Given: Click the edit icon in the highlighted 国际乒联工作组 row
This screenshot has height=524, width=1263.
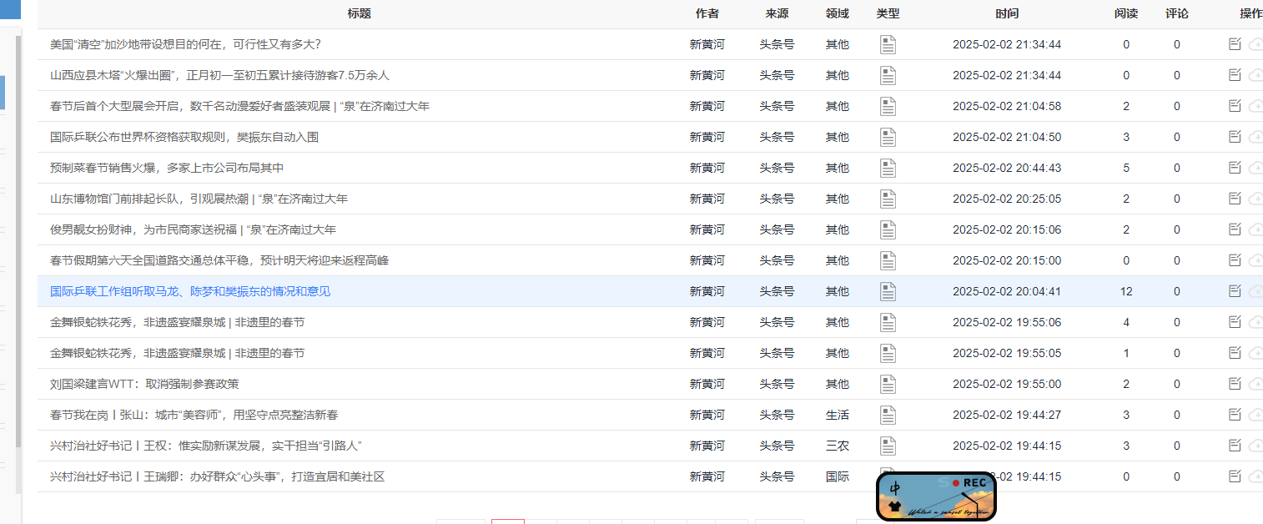Looking at the screenshot, I should tap(1235, 291).
